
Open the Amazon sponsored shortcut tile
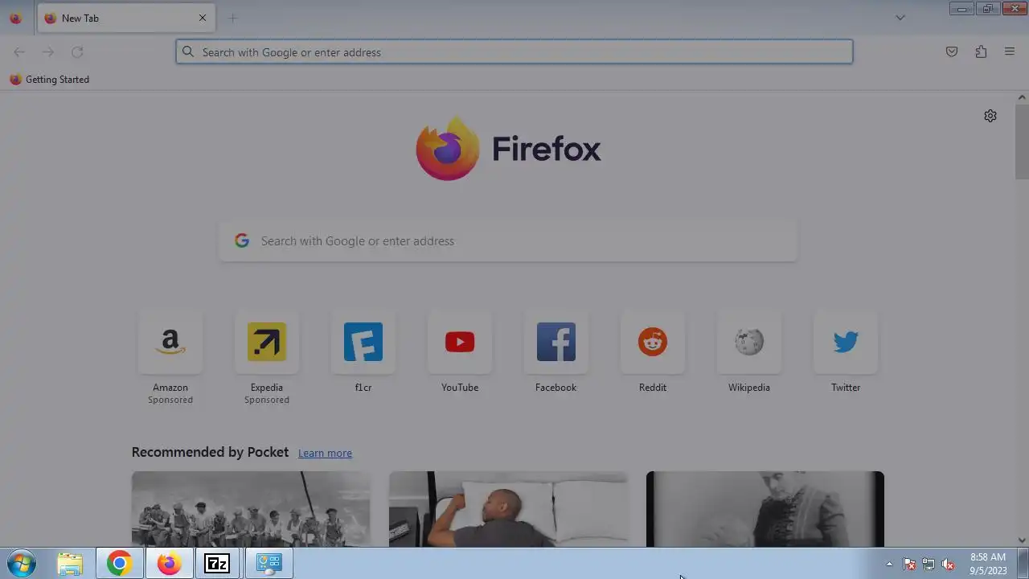click(x=170, y=343)
